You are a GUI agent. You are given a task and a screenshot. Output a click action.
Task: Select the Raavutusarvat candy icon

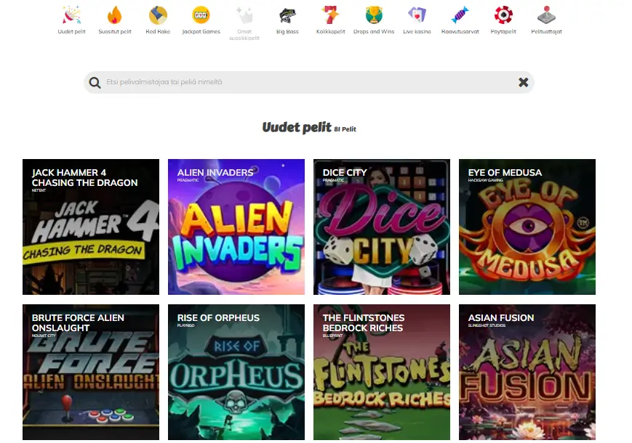(460, 15)
